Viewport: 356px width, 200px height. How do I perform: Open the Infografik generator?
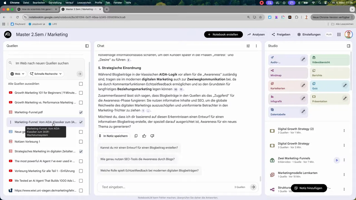[276, 101]
